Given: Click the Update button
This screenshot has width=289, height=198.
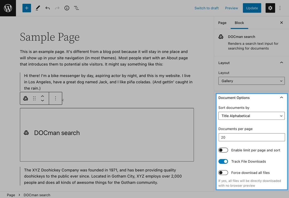Looking at the screenshot, I should [252, 8].
